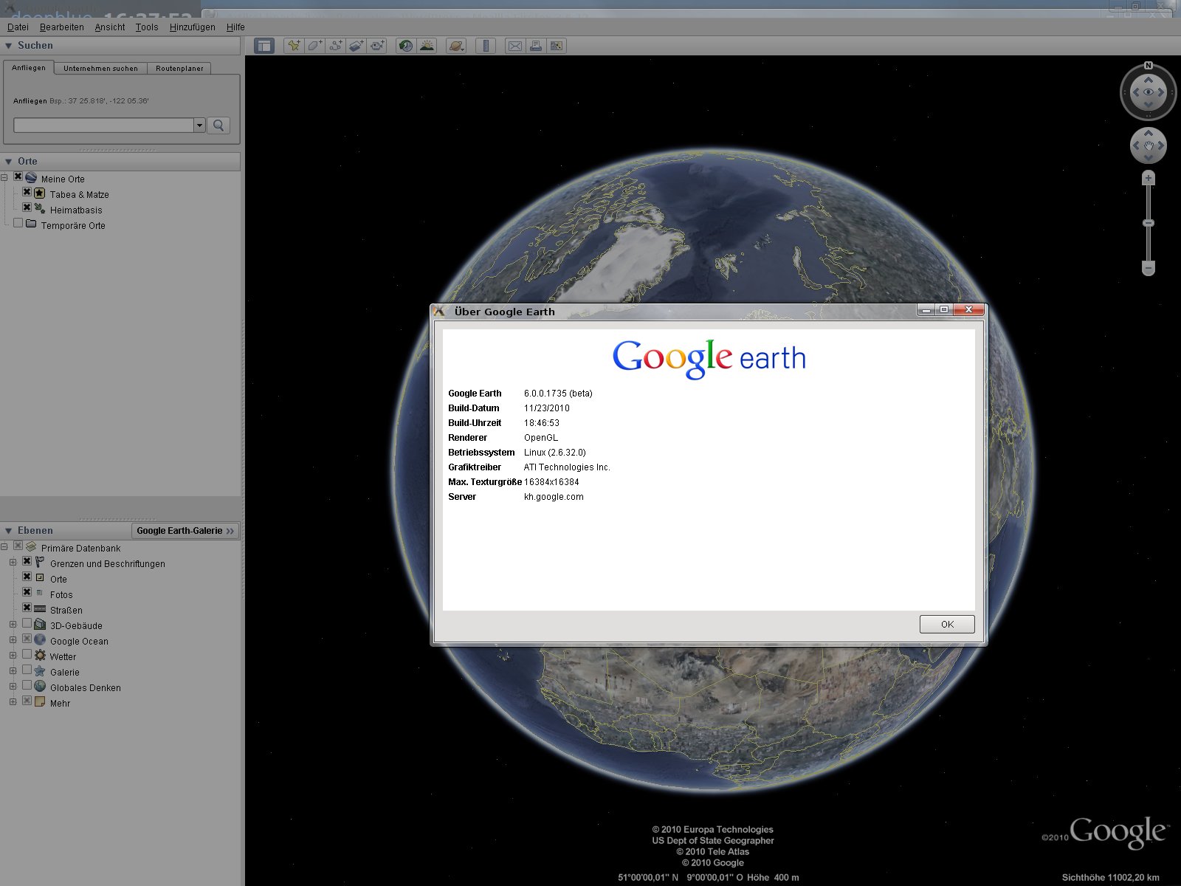Click the Galerie star layer icon
Screen dimensions: 1181x886
point(40,670)
